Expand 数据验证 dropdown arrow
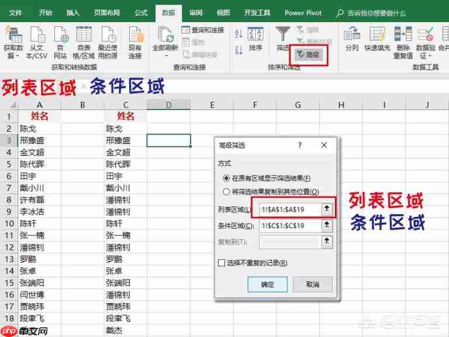The width and height of the screenshot is (449, 337). click(430, 56)
